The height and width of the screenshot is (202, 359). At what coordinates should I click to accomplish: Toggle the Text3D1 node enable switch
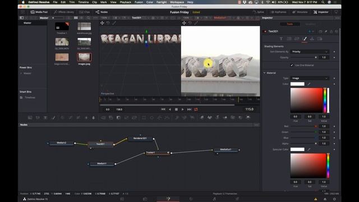pos(265,31)
